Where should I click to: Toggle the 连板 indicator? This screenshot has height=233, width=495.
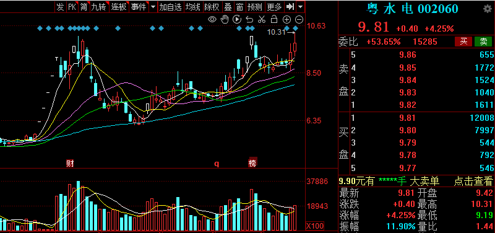click(x=119, y=7)
